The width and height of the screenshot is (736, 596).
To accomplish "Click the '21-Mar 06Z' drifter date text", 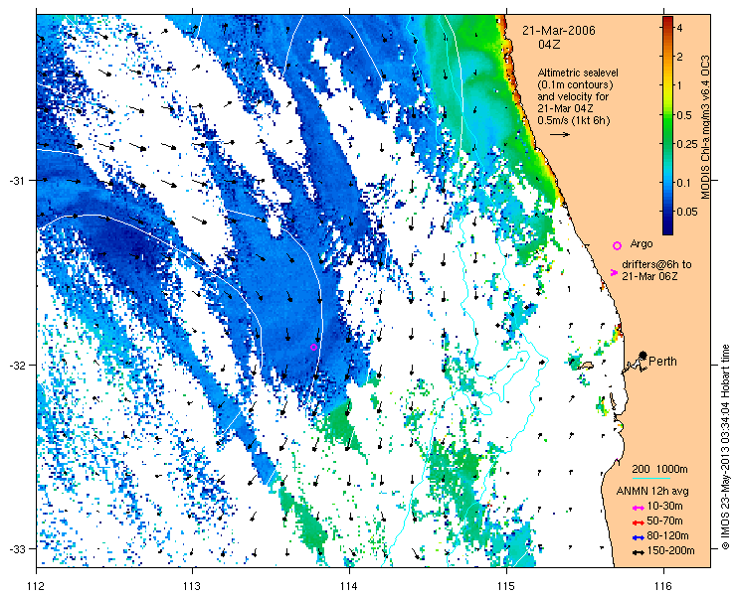I will coord(649,277).
